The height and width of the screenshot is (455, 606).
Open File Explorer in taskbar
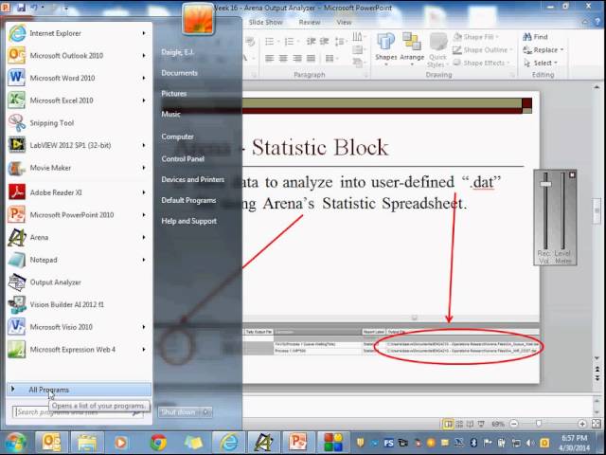pyautogui.click(x=87, y=443)
